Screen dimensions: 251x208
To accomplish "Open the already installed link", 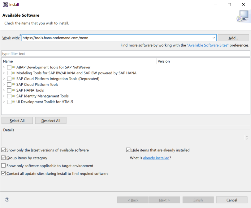I will coord(156,158).
